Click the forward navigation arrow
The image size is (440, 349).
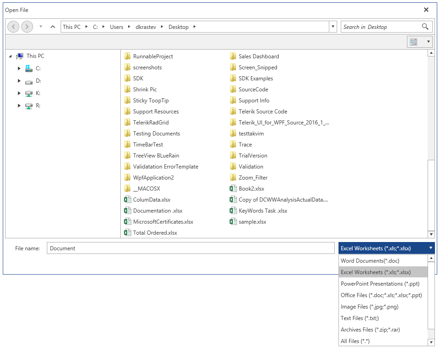click(x=27, y=27)
